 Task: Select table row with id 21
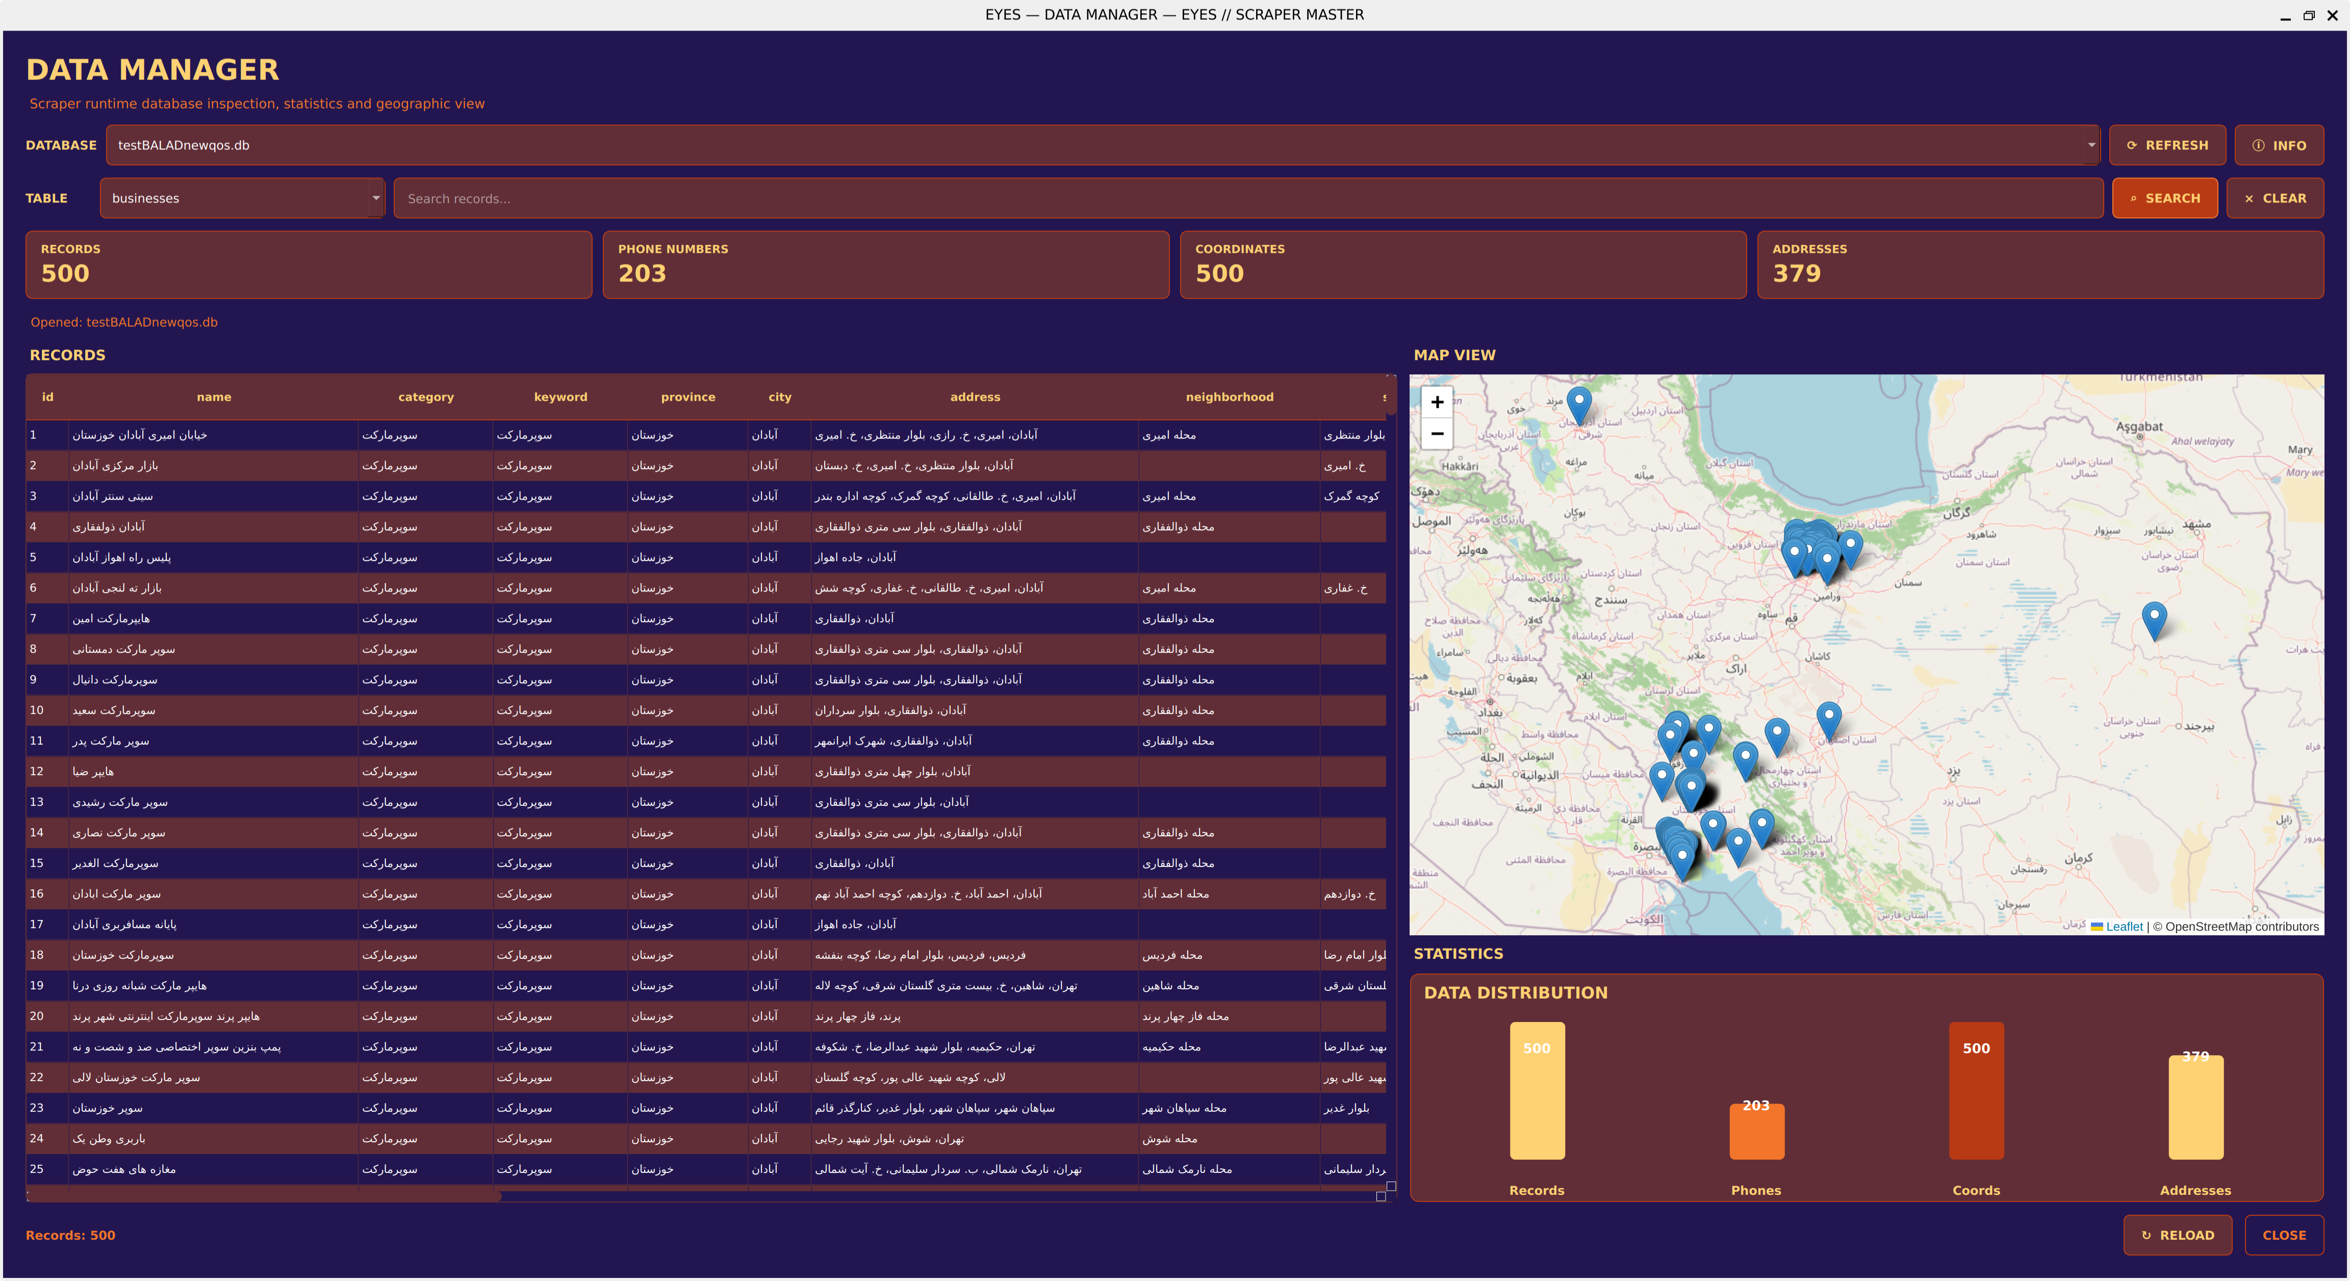pyautogui.click(x=706, y=1046)
